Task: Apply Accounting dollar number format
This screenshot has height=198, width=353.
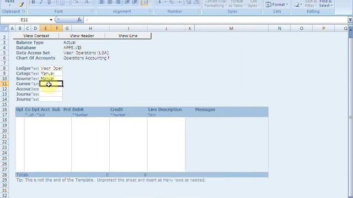Action: [159, 2]
